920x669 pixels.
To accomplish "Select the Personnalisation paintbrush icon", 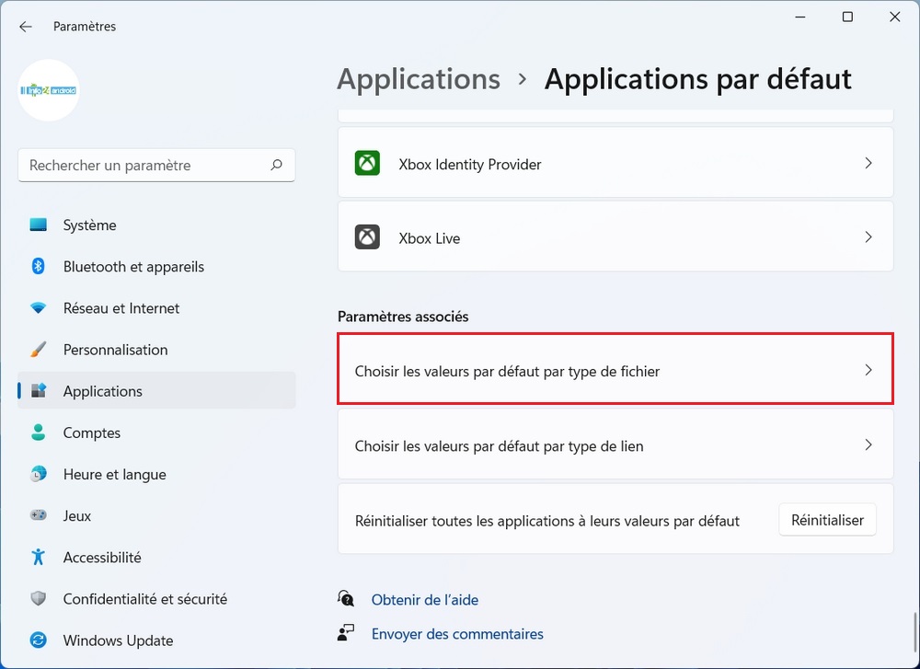I will (x=38, y=350).
